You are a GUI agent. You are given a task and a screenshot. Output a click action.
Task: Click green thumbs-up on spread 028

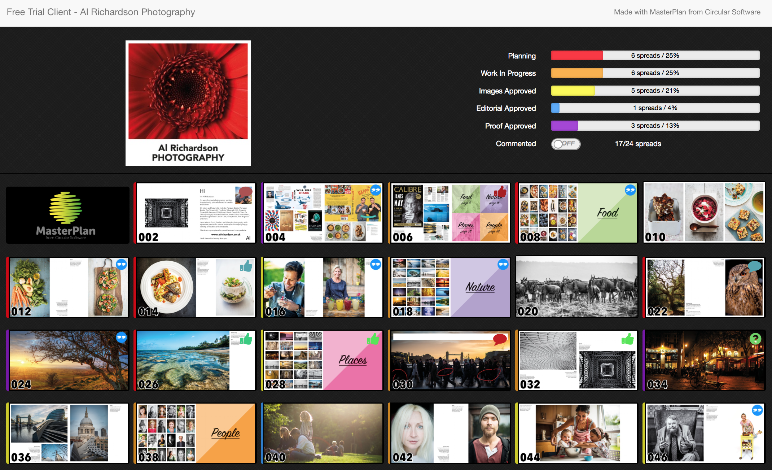coord(373,339)
